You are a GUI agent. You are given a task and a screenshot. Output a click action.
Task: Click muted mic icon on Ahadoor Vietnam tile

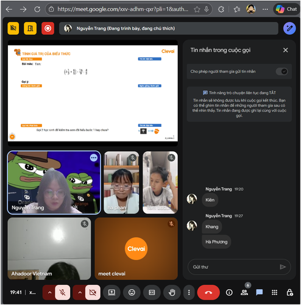pyautogui.click(x=85, y=224)
